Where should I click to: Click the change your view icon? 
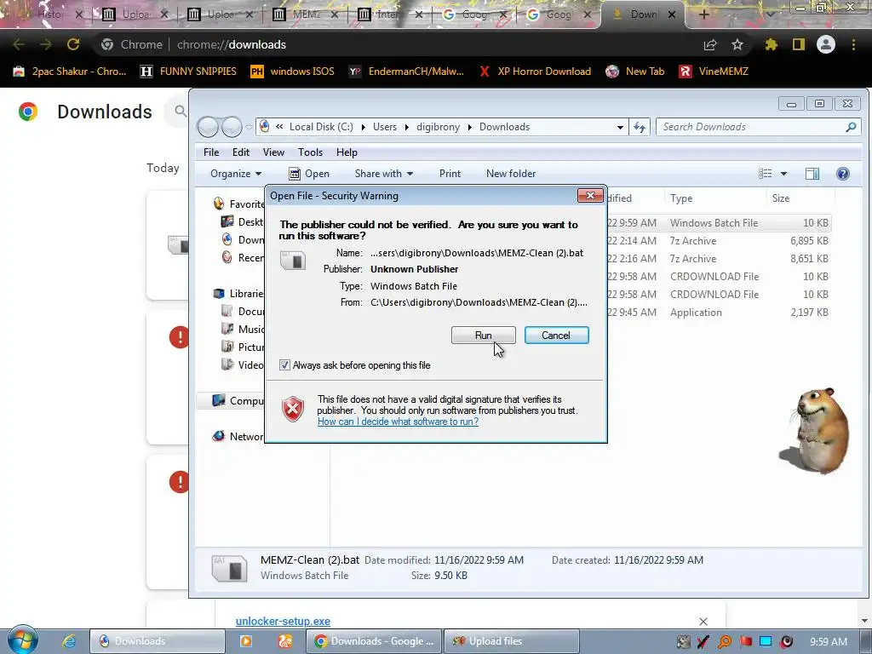[766, 174]
